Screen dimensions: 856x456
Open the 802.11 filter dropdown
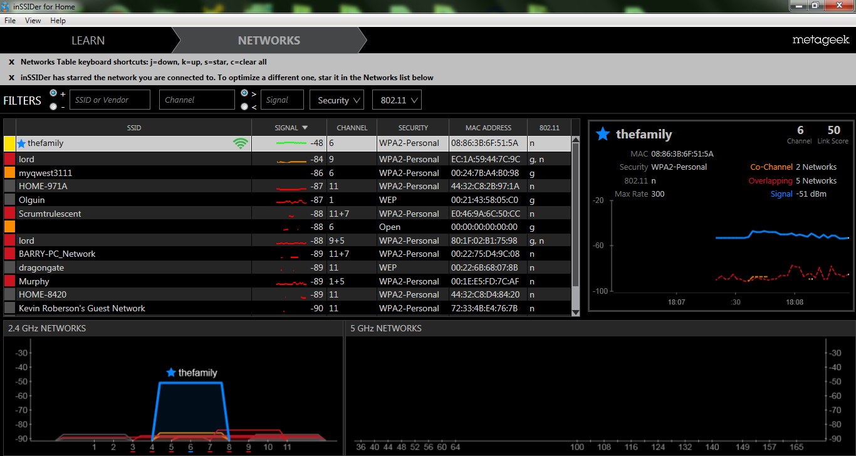(397, 100)
